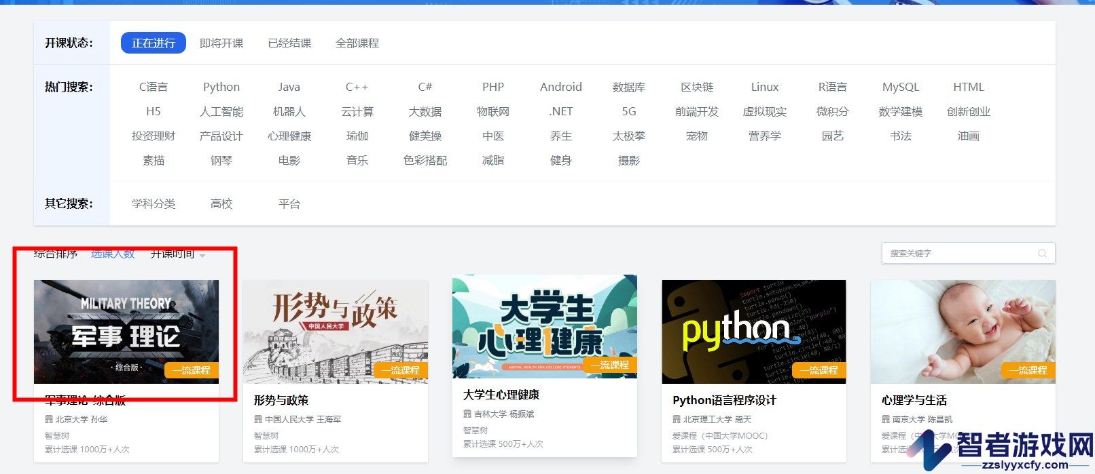Viewport: 1095px width, 474px height.
Task: Open the baby photo course thumbnail
Action: click(963, 332)
